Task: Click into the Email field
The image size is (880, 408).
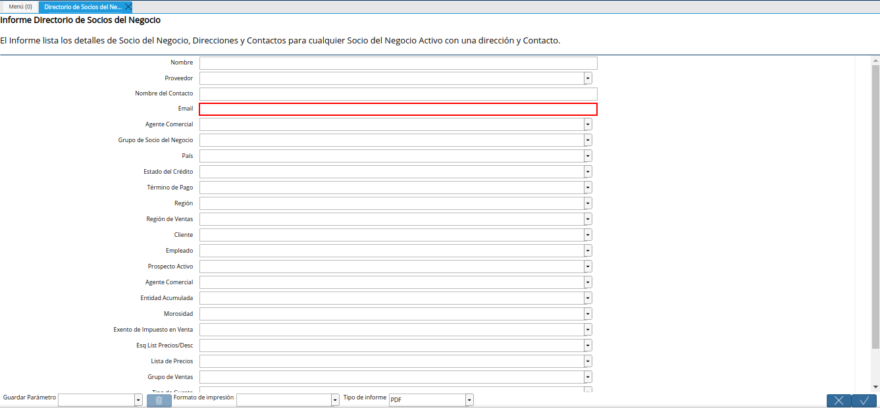Action: pos(398,109)
